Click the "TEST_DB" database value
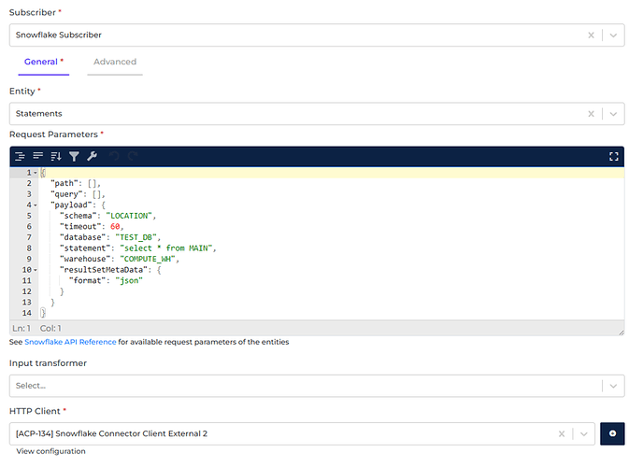This screenshot has width=643, height=467. [136, 237]
